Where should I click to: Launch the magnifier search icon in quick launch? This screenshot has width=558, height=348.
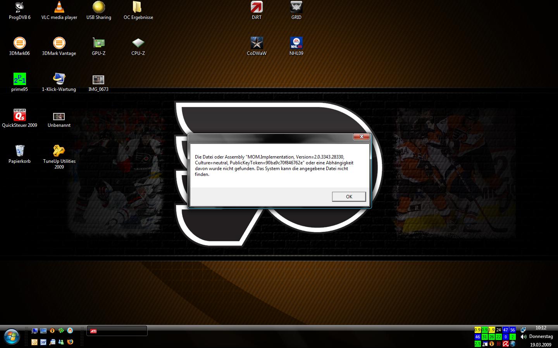[x=52, y=342]
